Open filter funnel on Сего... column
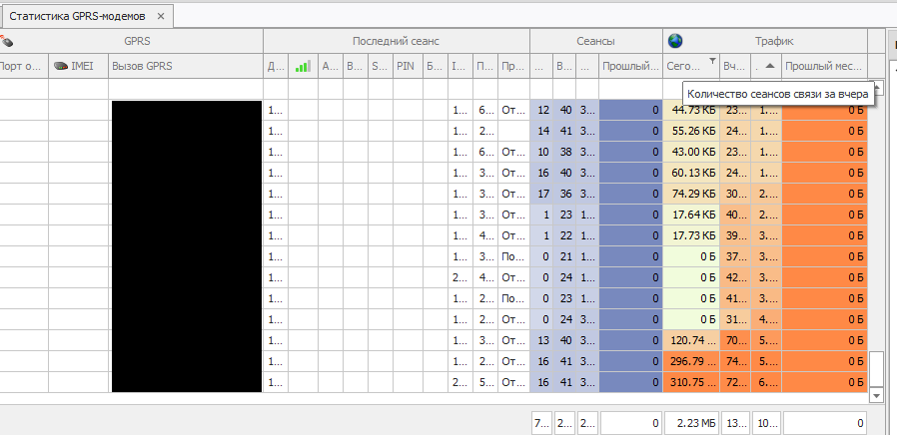The height and width of the screenshot is (435, 897). [x=712, y=60]
